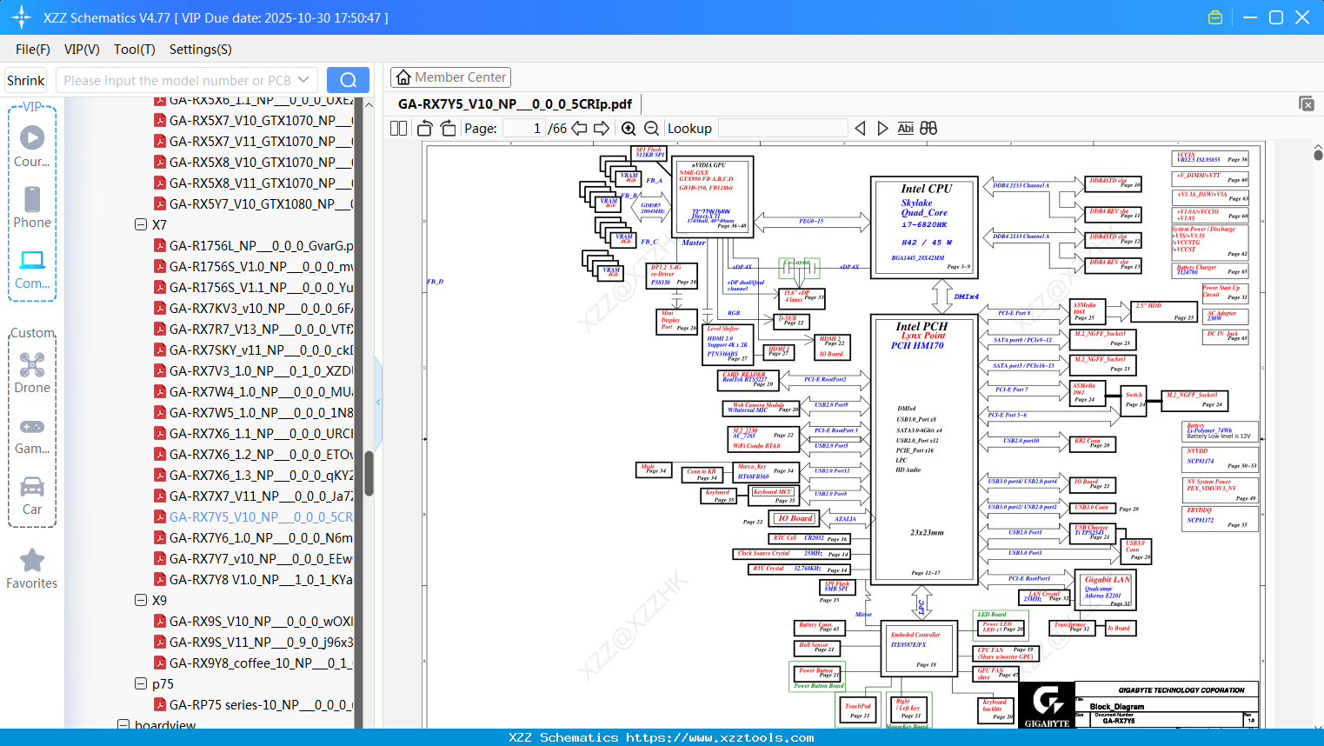Click the page number input box
Viewport: 1324px width, 746px height.
click(523, 128)
